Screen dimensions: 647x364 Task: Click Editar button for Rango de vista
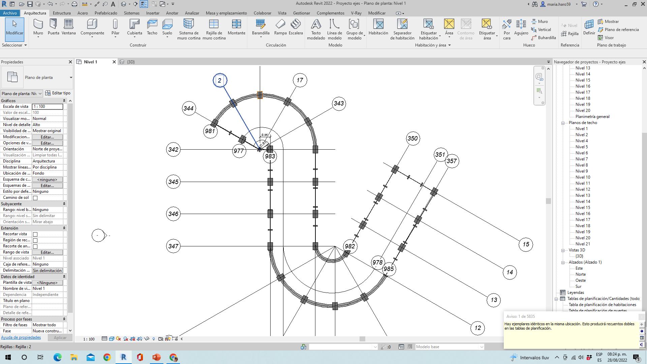tap(47, 252)
